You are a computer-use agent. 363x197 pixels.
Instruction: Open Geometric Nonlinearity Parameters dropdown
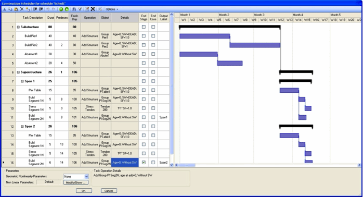[x=86, y=177]
